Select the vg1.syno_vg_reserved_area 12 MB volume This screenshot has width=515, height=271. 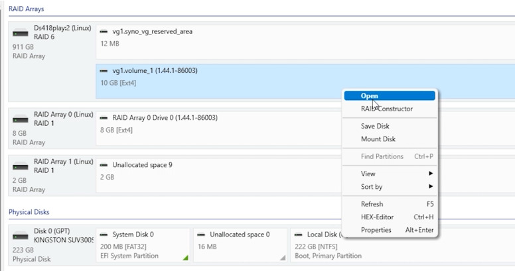[305, 42]
